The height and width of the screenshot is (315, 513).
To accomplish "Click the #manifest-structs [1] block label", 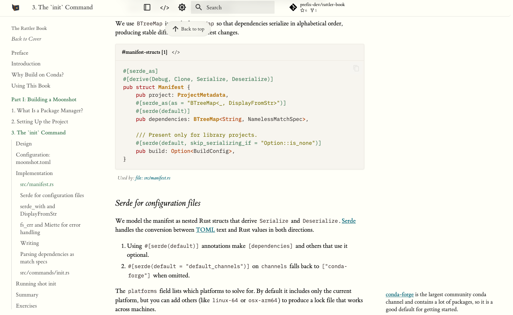I will coord(145,52).
